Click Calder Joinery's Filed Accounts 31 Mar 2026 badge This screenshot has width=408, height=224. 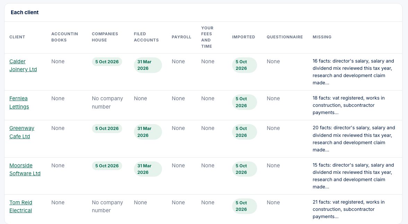(x=148, y=65)
